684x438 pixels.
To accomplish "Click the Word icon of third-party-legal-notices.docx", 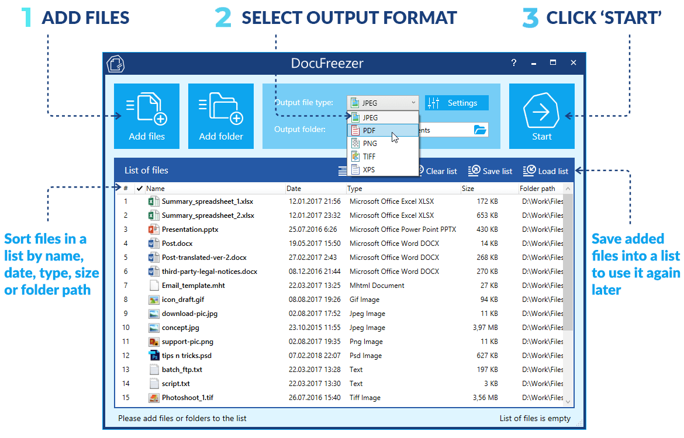I will point(154,272).
